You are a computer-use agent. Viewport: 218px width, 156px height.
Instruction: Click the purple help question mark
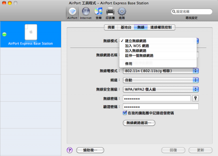click(x=69, y=150)
